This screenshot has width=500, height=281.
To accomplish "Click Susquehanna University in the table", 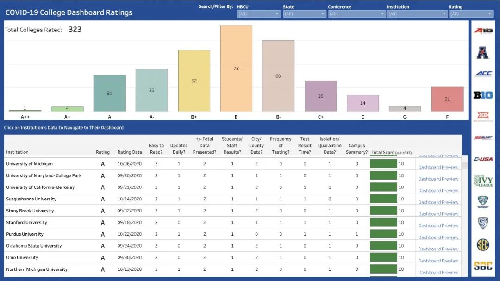I will coord(31,199).
